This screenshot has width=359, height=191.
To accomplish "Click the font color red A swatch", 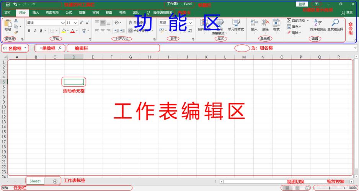I will coord(72,31).
